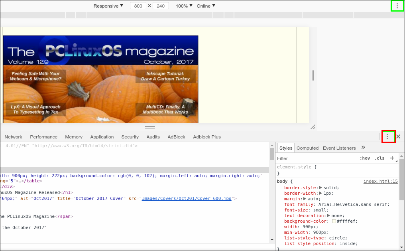405x251 pixels.
Task: Grab the corner viewport resize handle
Action: click(313, 127)
